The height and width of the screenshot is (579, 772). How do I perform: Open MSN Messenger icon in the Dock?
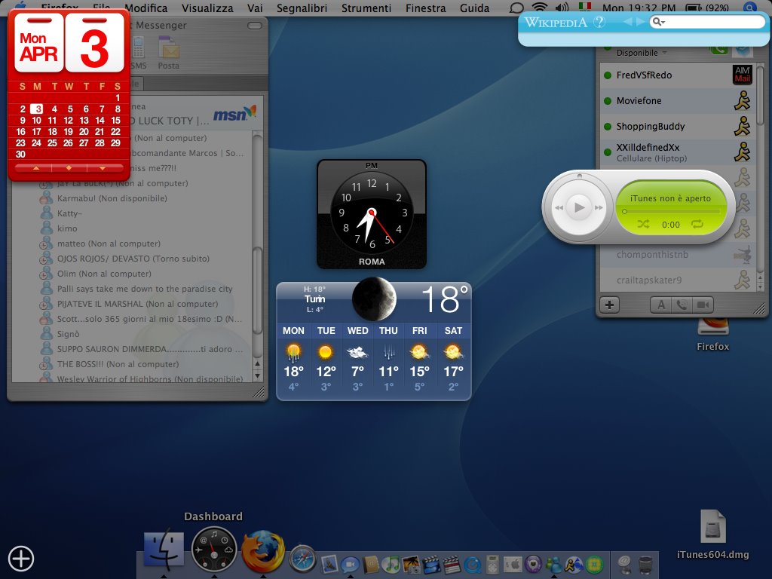coord(554,564)
